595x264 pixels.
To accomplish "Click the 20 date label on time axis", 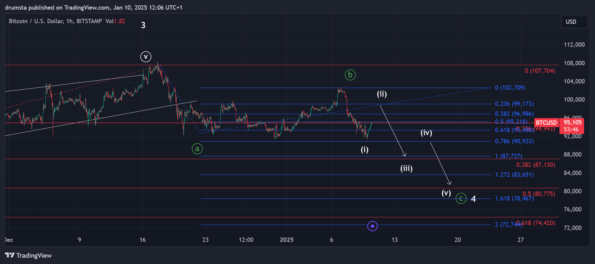I will 458,240.
